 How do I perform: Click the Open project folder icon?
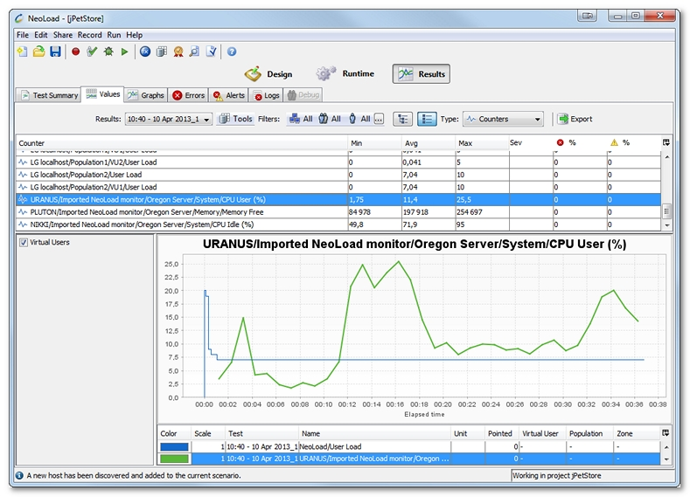38,52
